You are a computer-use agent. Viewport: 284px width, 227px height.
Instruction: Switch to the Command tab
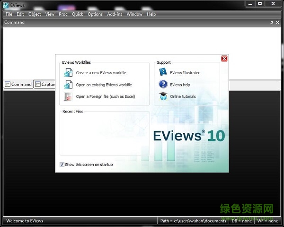tap(18, 84)
